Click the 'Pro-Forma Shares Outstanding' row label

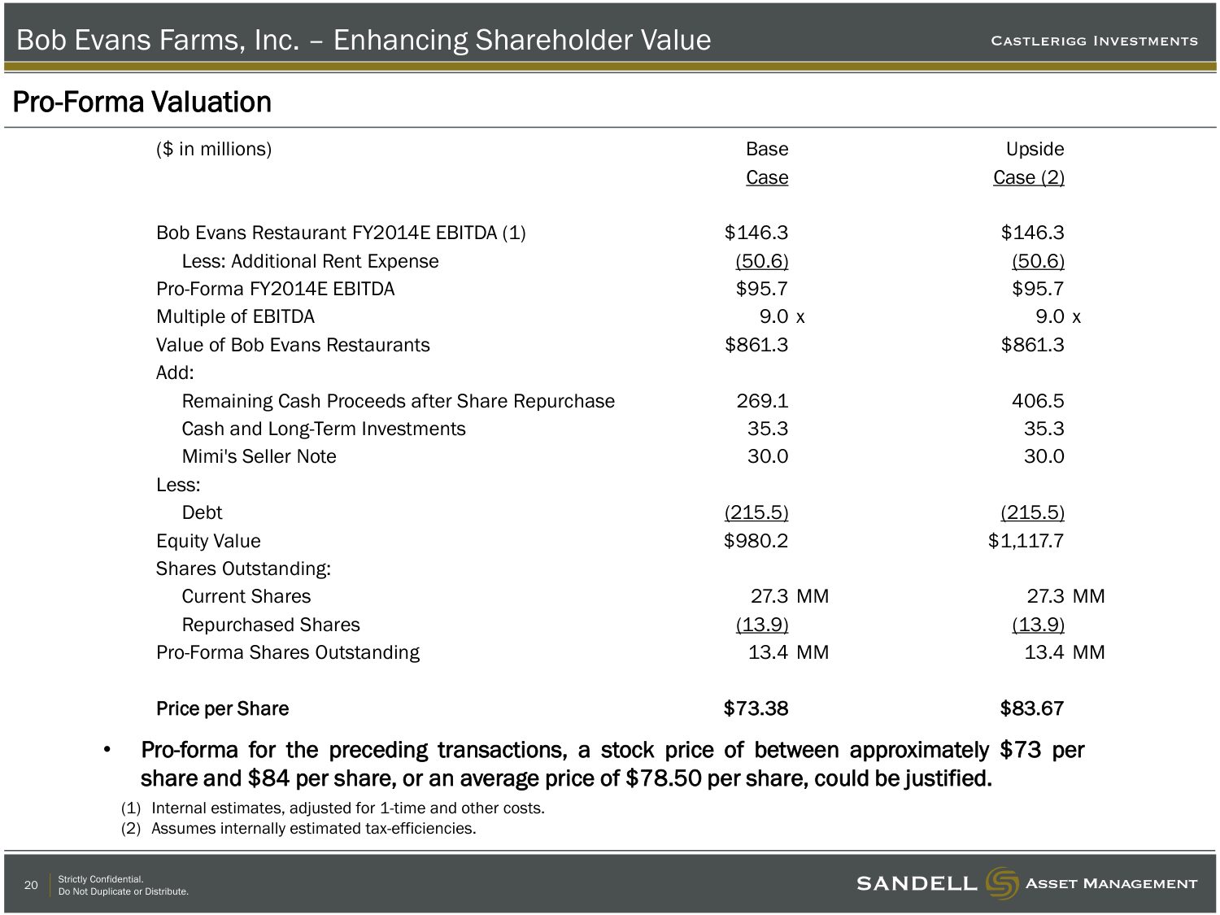pos(288,652)
